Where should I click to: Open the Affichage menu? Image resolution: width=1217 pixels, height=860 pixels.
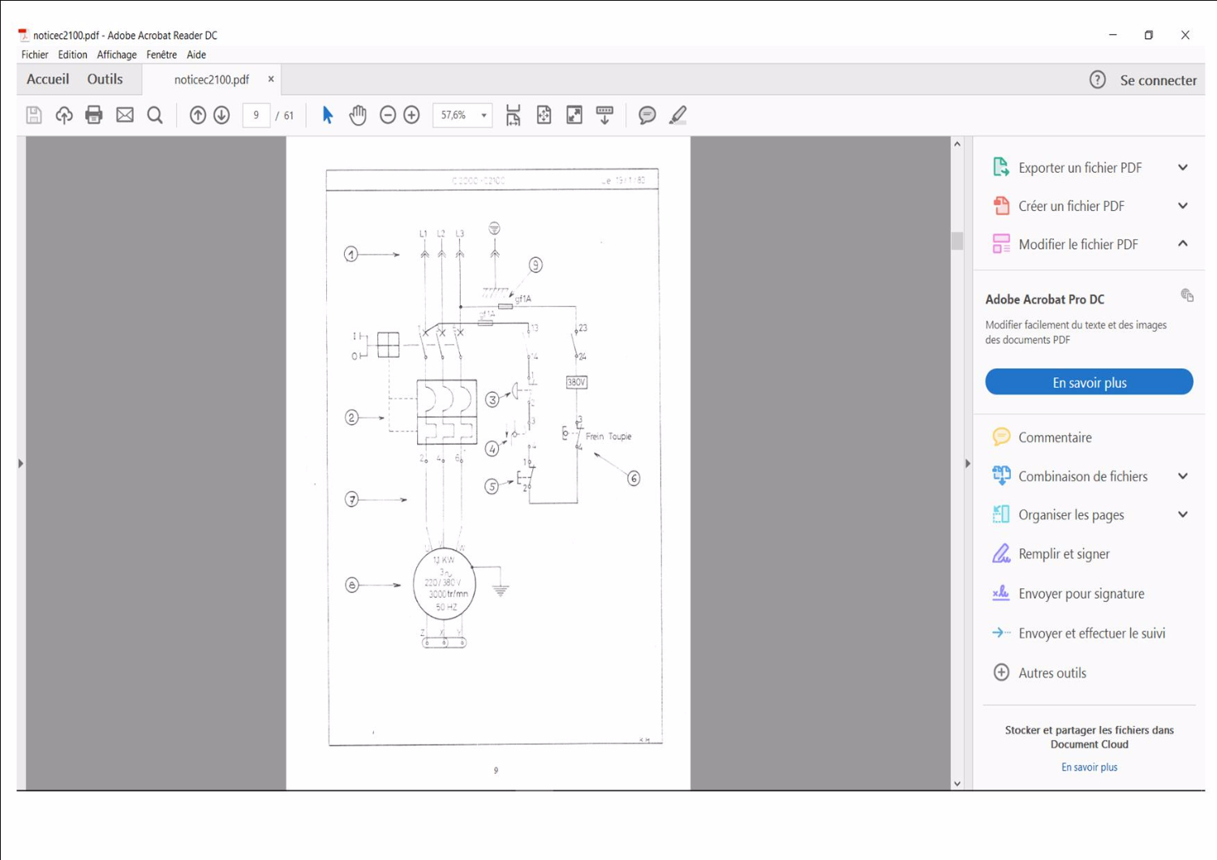117,55
